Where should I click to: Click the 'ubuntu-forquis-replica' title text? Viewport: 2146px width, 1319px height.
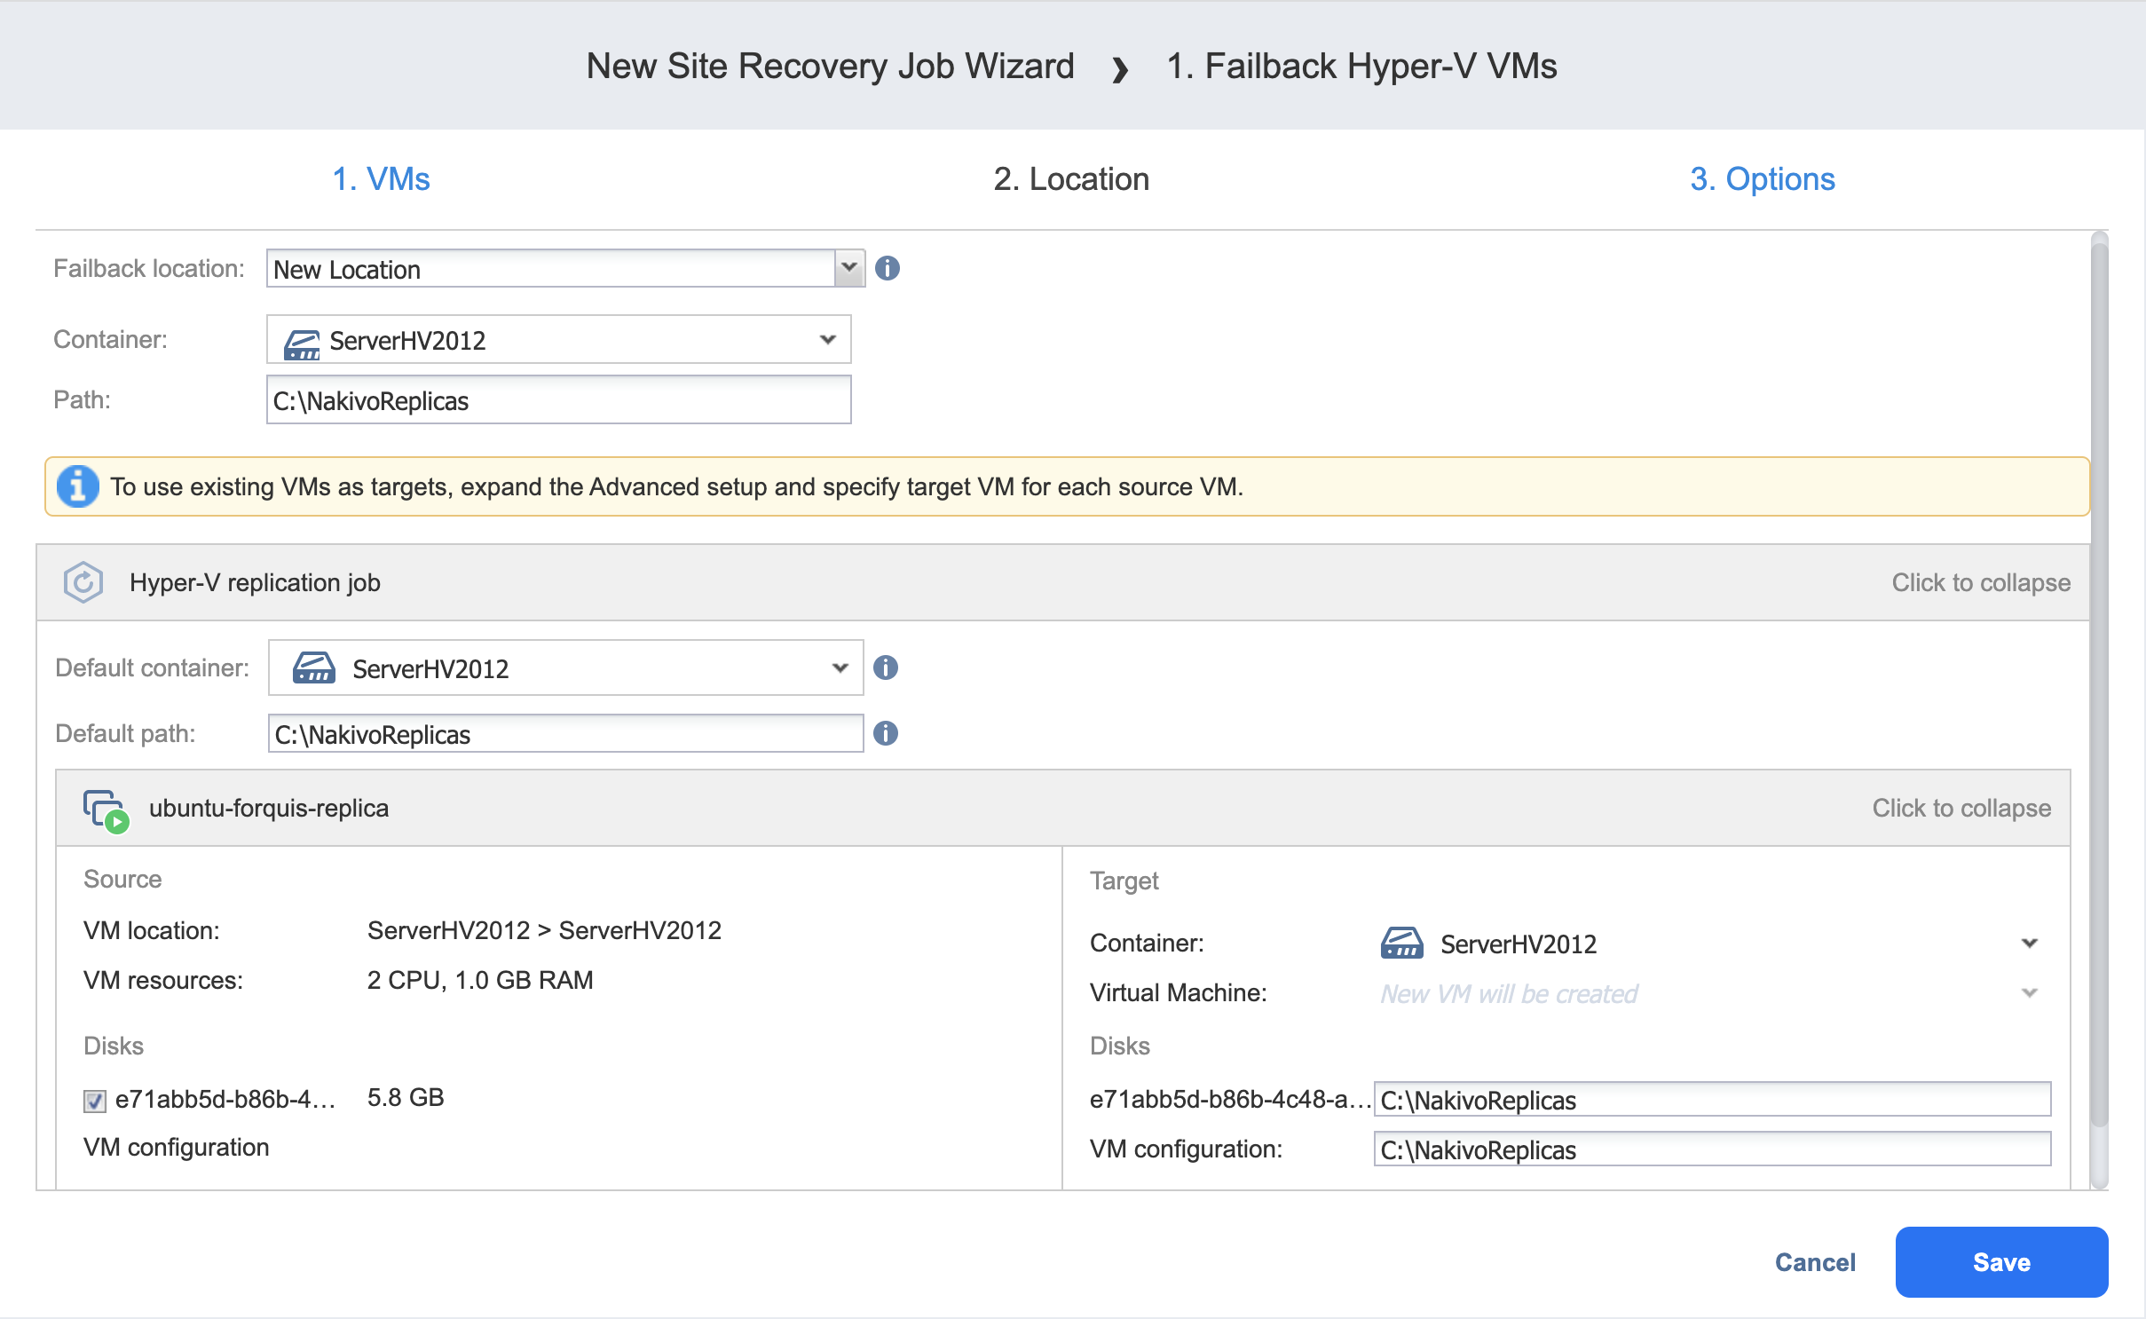(269, 808)
